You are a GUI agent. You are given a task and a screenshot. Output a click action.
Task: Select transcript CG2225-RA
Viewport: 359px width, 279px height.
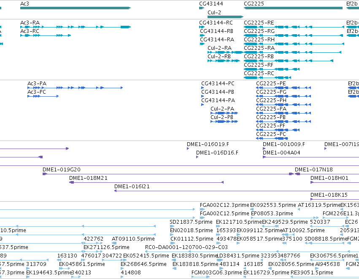pos(259,48)
